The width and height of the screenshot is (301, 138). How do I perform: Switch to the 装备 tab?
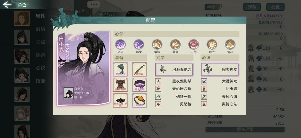(x=40, y=55)
